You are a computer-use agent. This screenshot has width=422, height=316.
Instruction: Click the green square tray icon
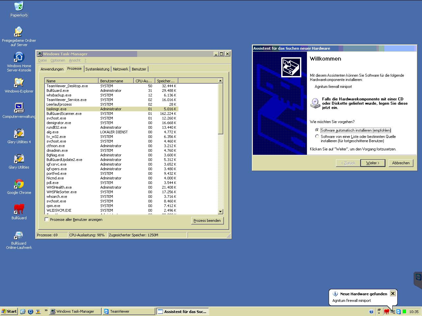tap(405, 311)
